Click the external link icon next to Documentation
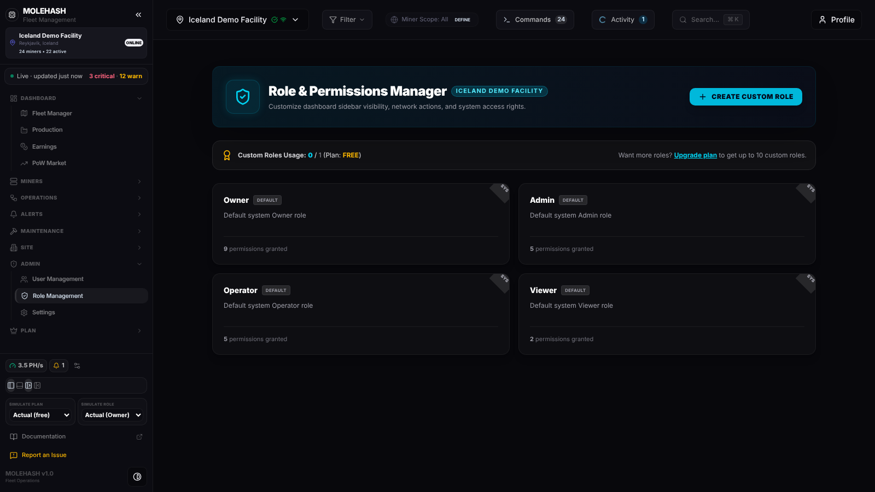Viewport: 875px width, 492px height. pos(139,437)
